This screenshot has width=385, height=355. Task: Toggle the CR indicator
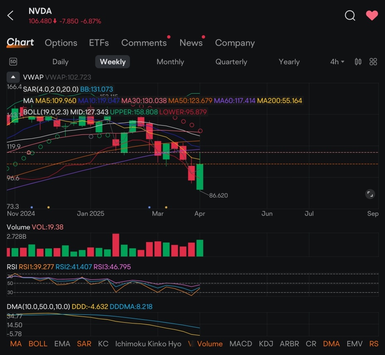pos(311,344)
